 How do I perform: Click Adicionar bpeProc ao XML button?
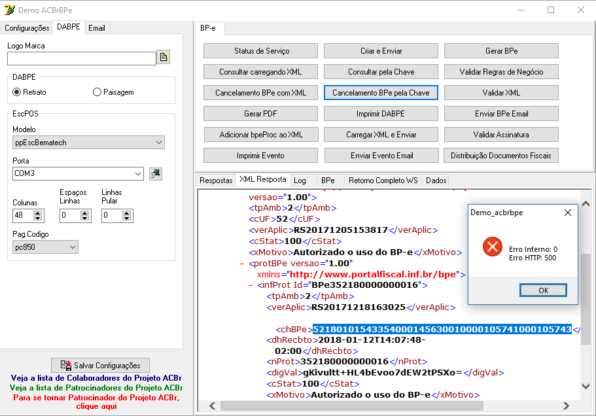[x=261, y=135]
